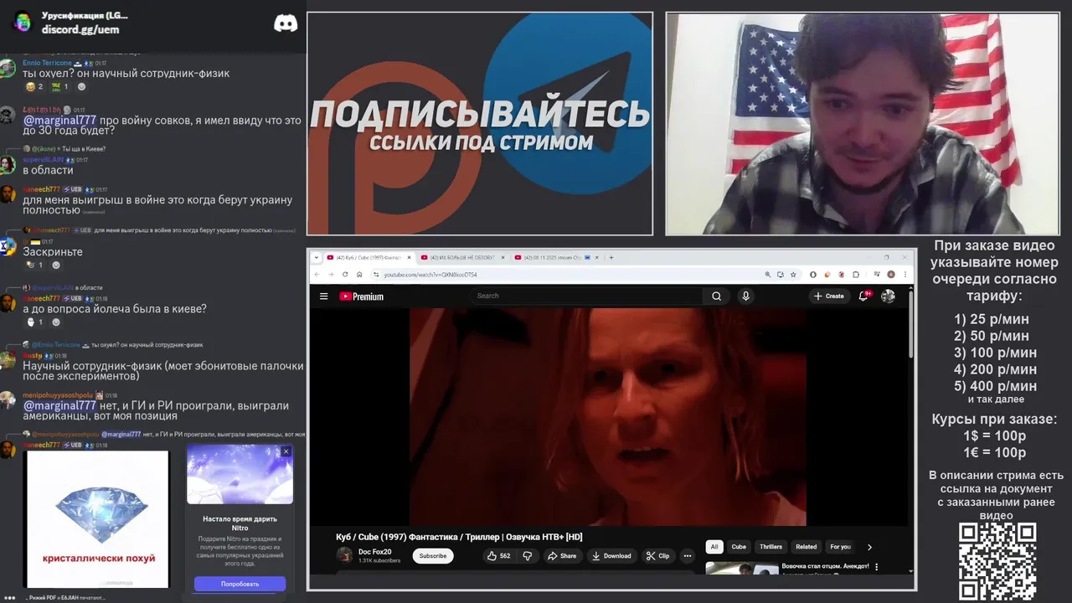Image resolution: width=1072 pixels, height=603 pixels.
Task: Open site info icon in address bar
Action: (375, 274)
